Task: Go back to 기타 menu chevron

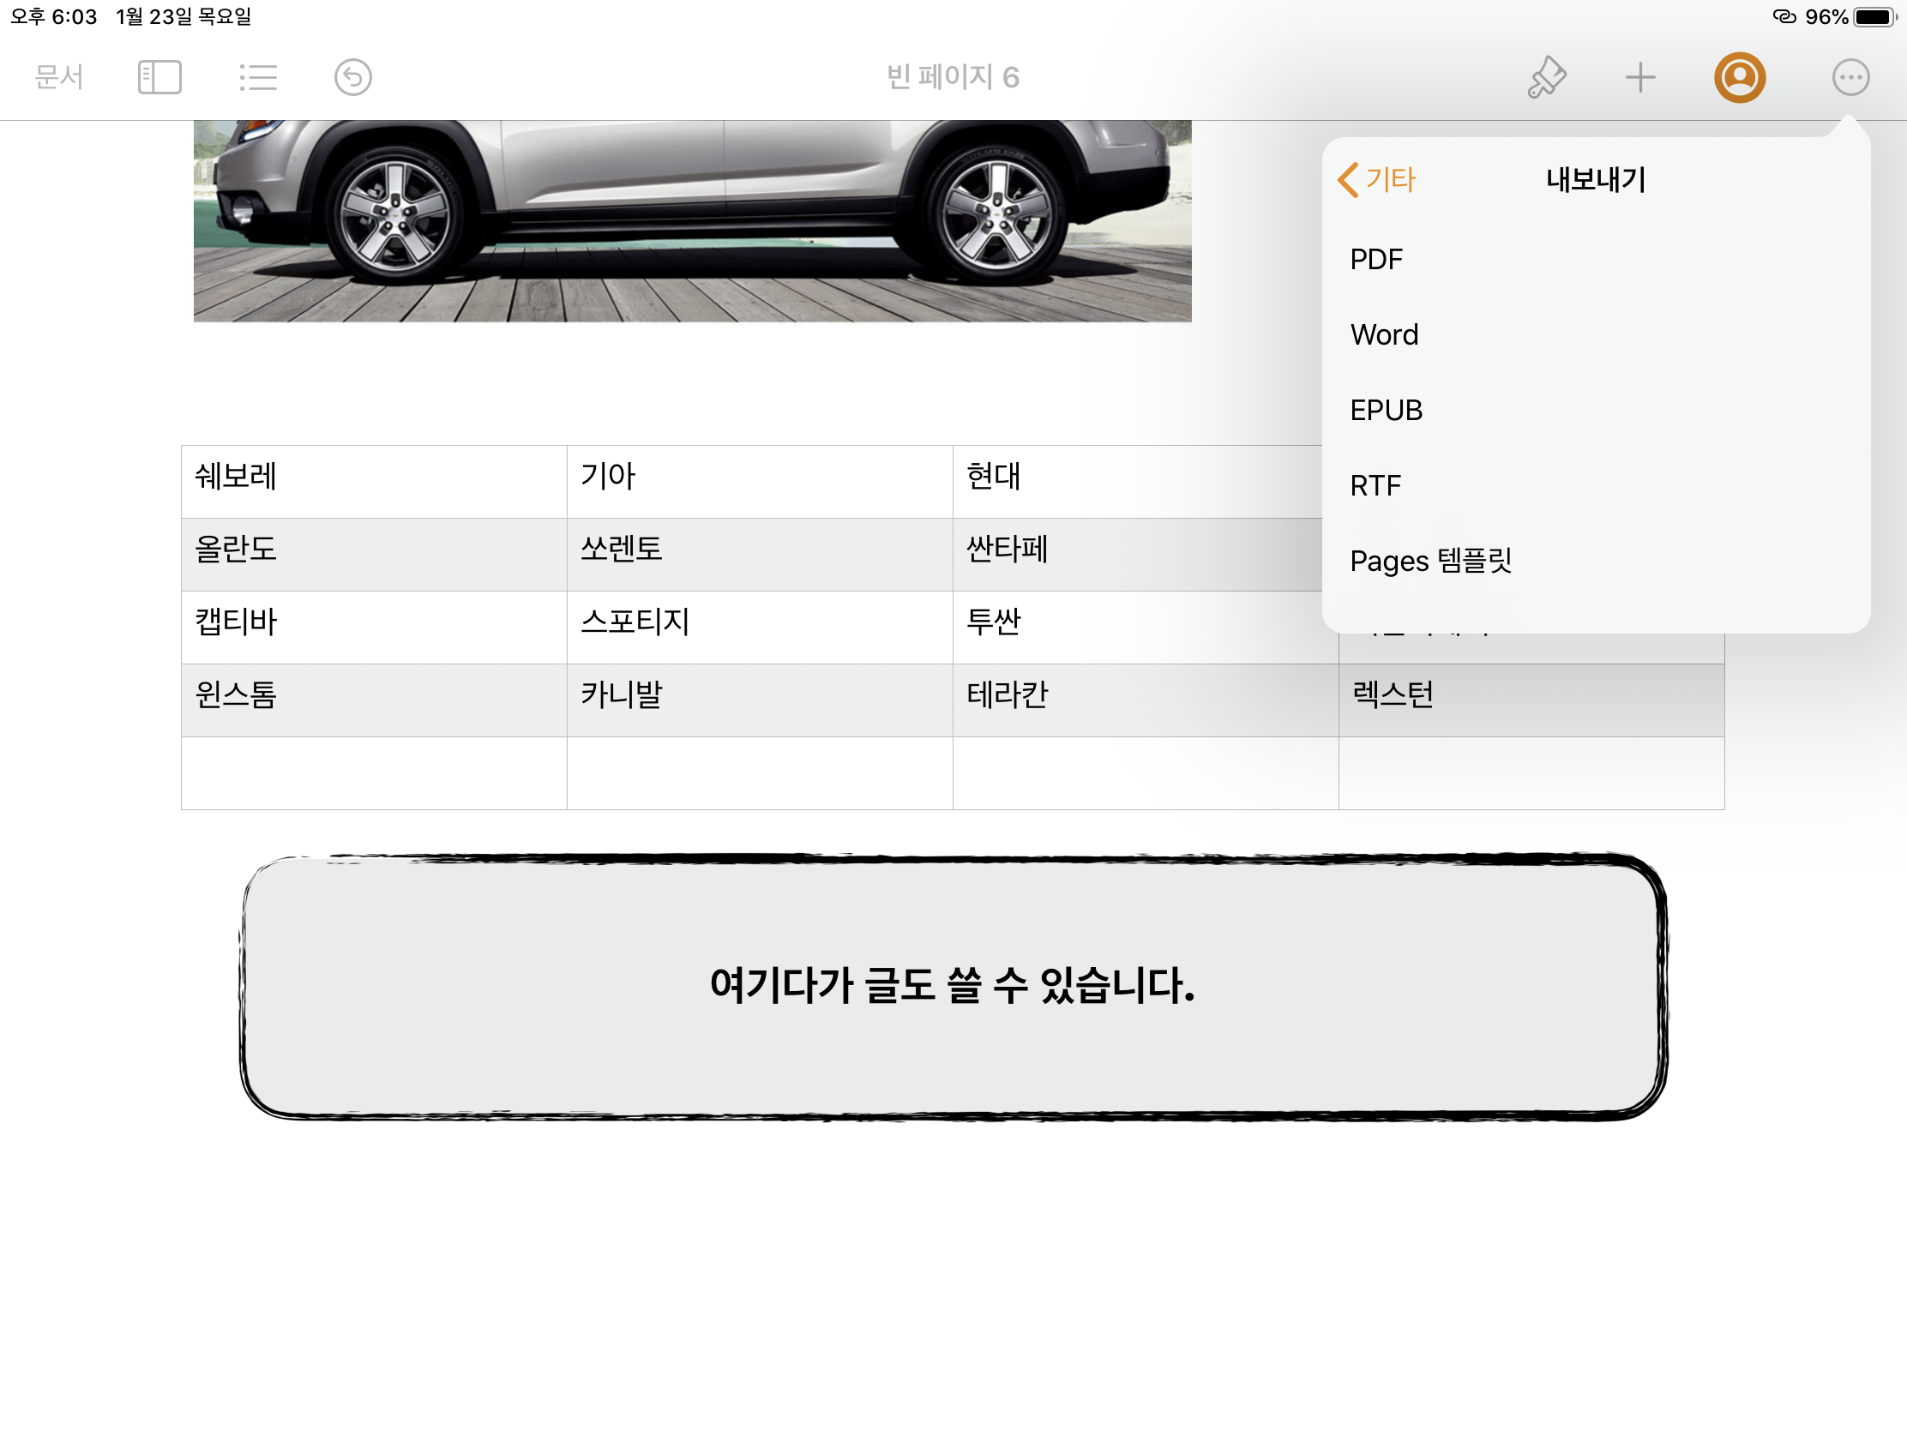Action: pos(1376,180)
